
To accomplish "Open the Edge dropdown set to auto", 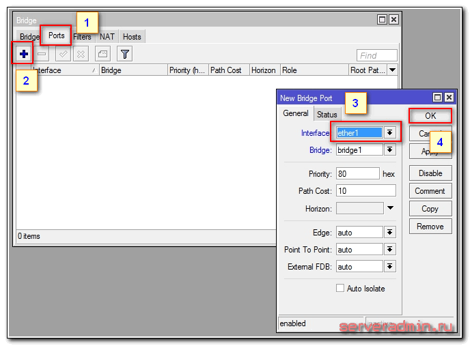I will click(390, 232).
